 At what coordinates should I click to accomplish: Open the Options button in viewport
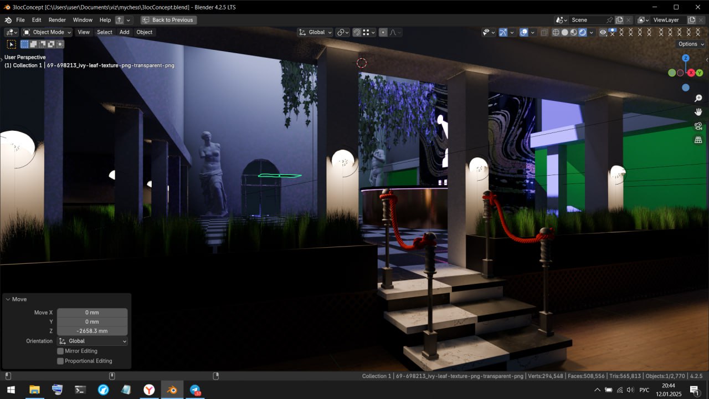point(691,44)
